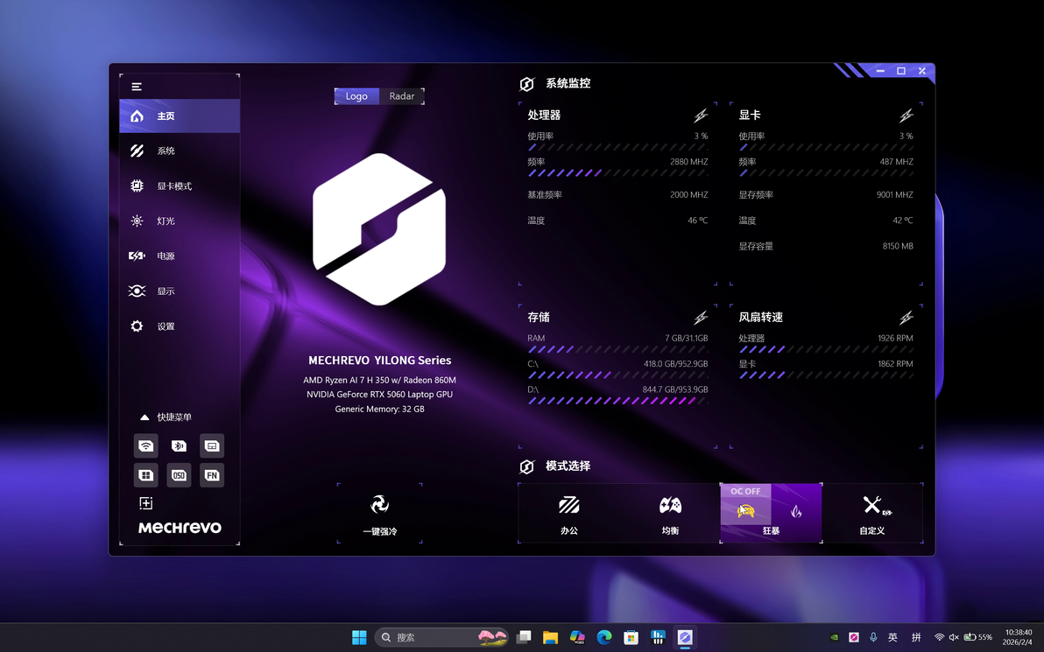Collapse the 快捷菜单 quick menu arrow
Screen dimensions: 1044x652
pyautogui.click(x=145, y=417)
